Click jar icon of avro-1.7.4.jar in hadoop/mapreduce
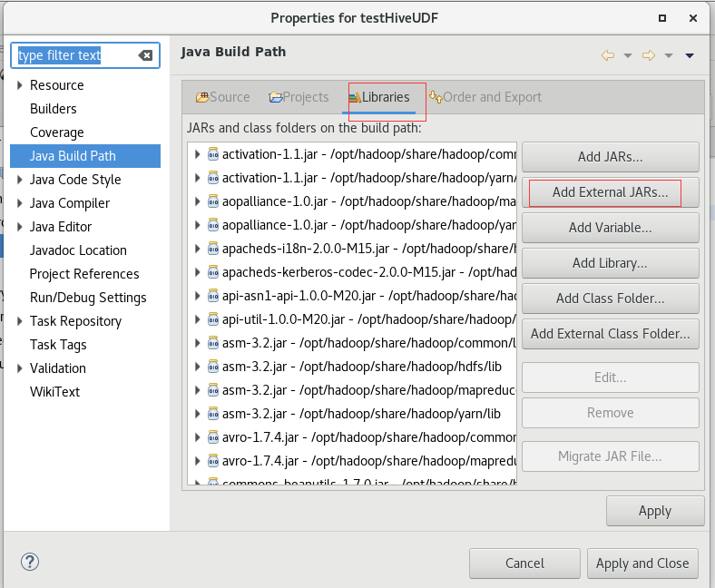The height and width of the screenshot is (588, 715). pos(213,461)
